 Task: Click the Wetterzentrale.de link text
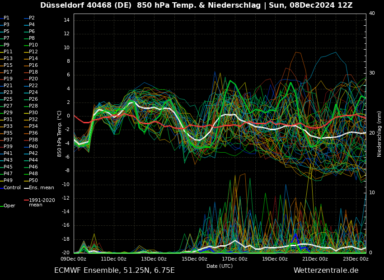tap(326, 270)
